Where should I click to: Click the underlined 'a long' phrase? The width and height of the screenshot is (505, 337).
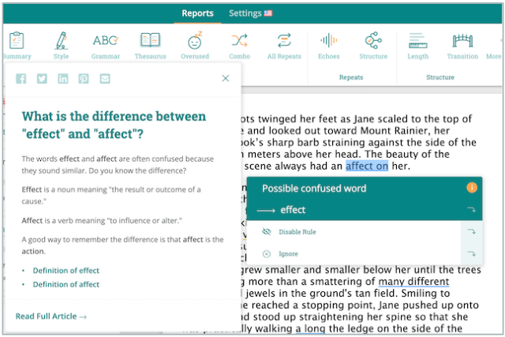click(x=310, y=328)
